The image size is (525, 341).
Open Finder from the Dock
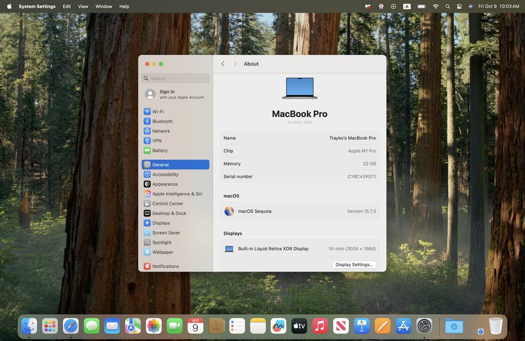coord(29,326)
